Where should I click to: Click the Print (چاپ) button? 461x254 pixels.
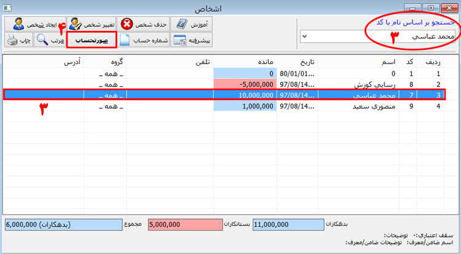pyautogui.click(x=19, y=41)
